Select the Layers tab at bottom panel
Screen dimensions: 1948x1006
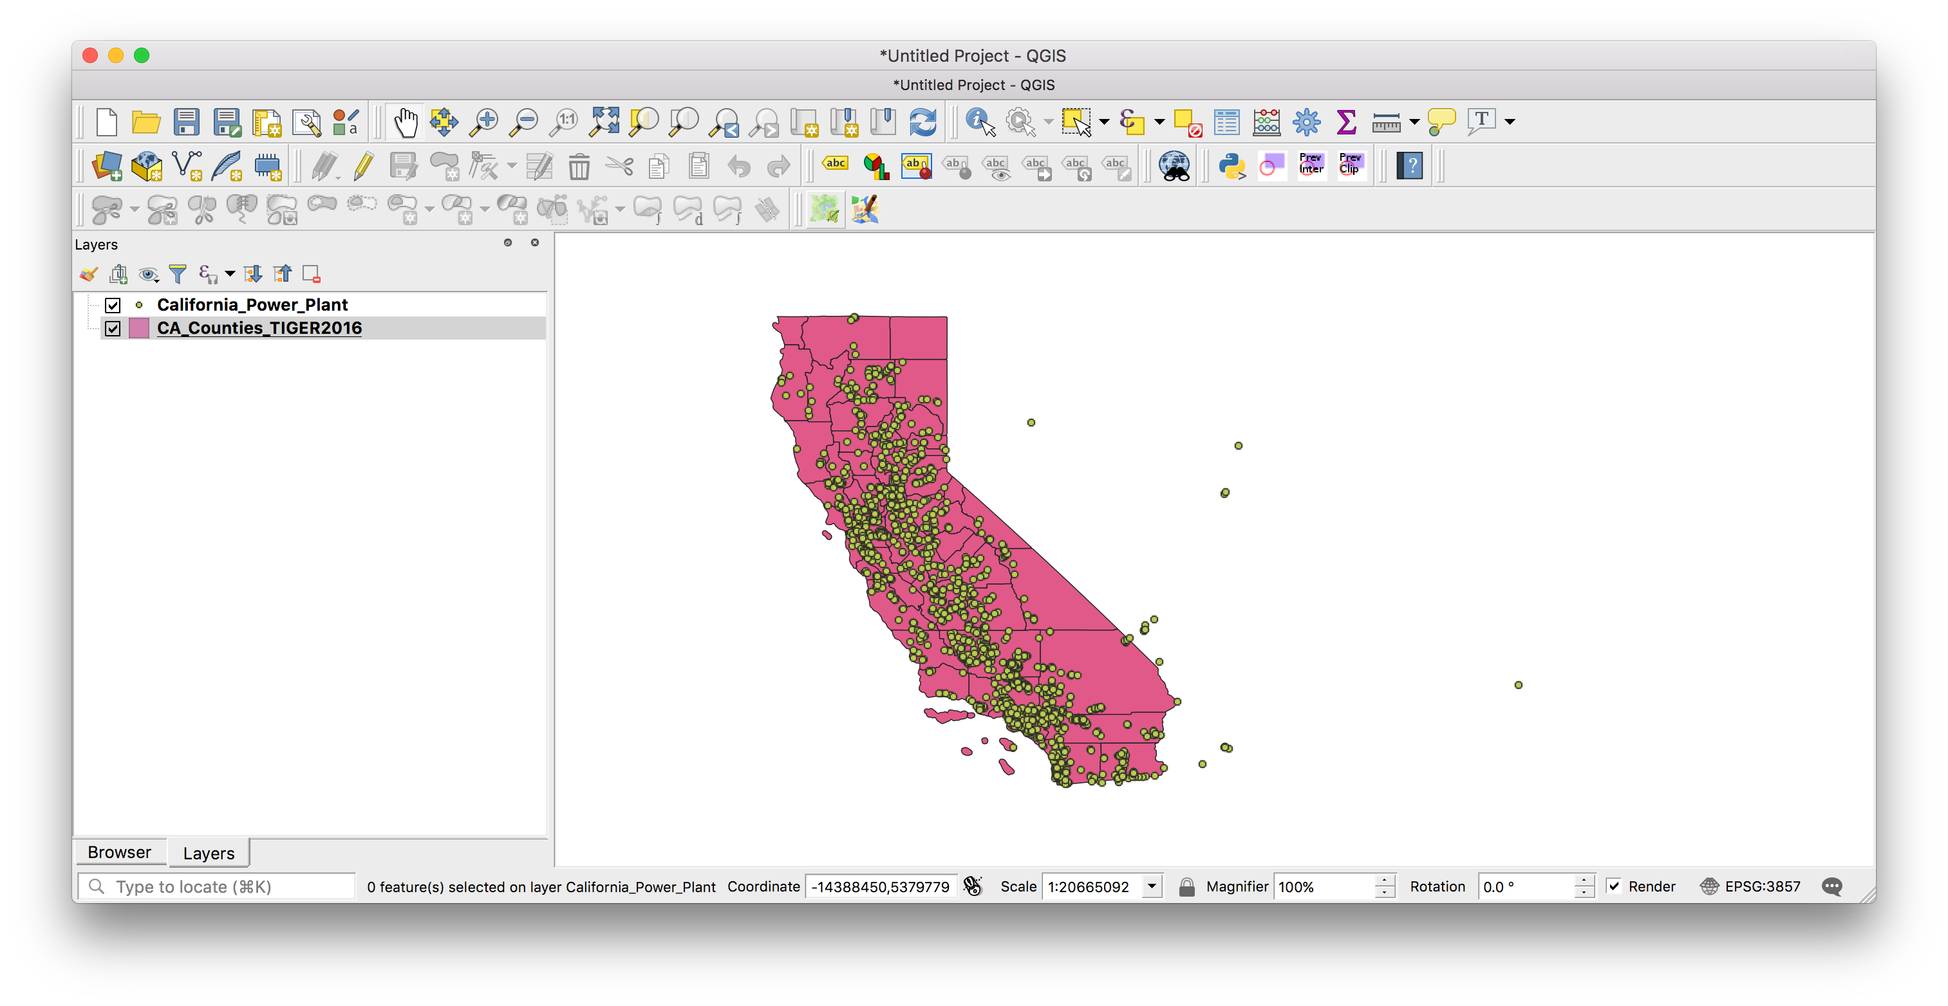209,852
